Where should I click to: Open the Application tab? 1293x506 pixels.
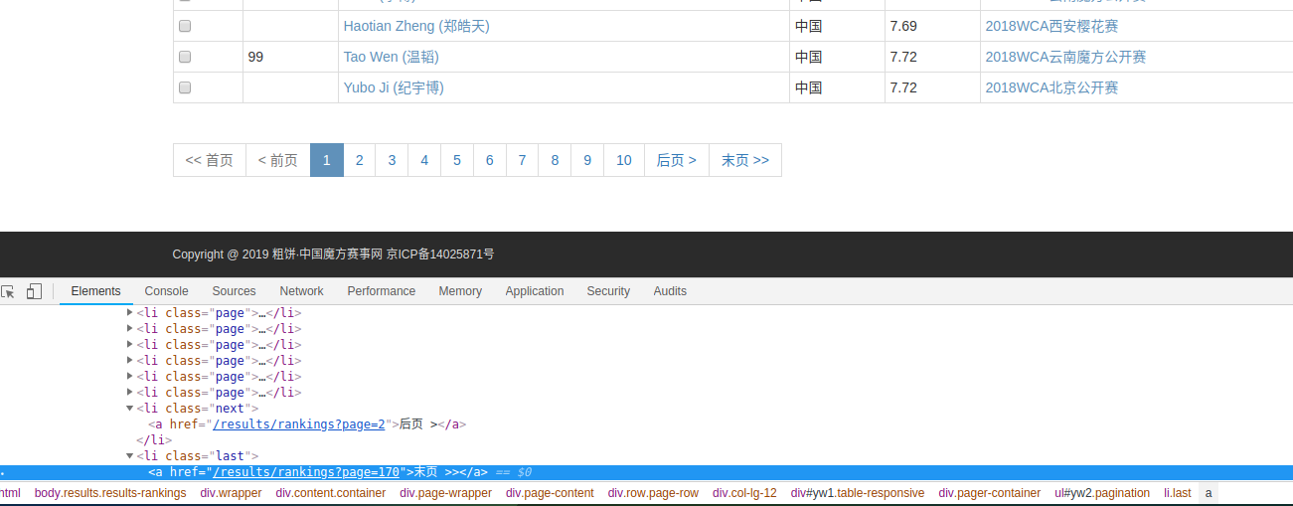pyautogui.click(x=535, y=291)
